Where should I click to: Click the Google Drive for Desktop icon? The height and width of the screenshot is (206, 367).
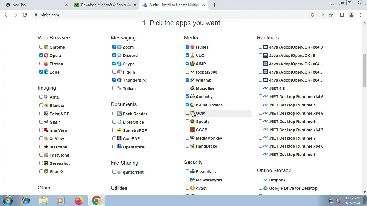coord(266,188)
